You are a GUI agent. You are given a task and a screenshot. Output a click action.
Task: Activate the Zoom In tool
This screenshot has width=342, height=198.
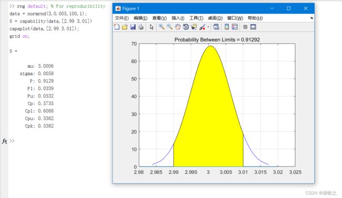(x=162, y=27)
